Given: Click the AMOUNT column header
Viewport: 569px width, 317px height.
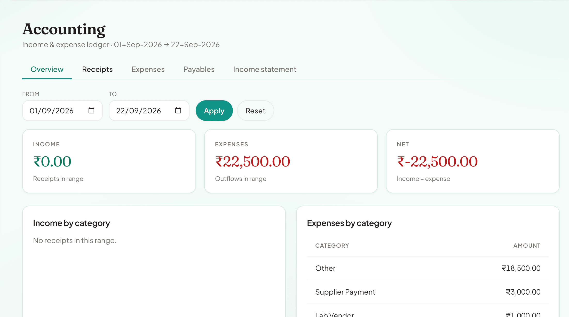Looking at the screenshot, I should point(527,246).
